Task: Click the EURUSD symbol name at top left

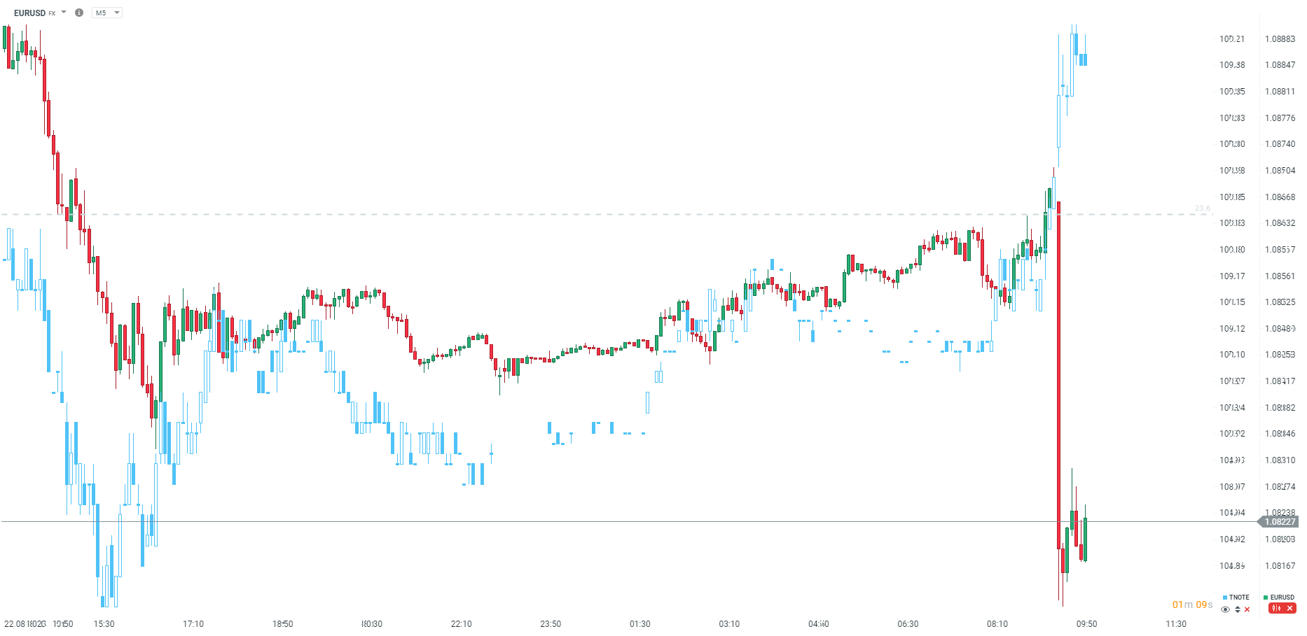Action: 29,13
